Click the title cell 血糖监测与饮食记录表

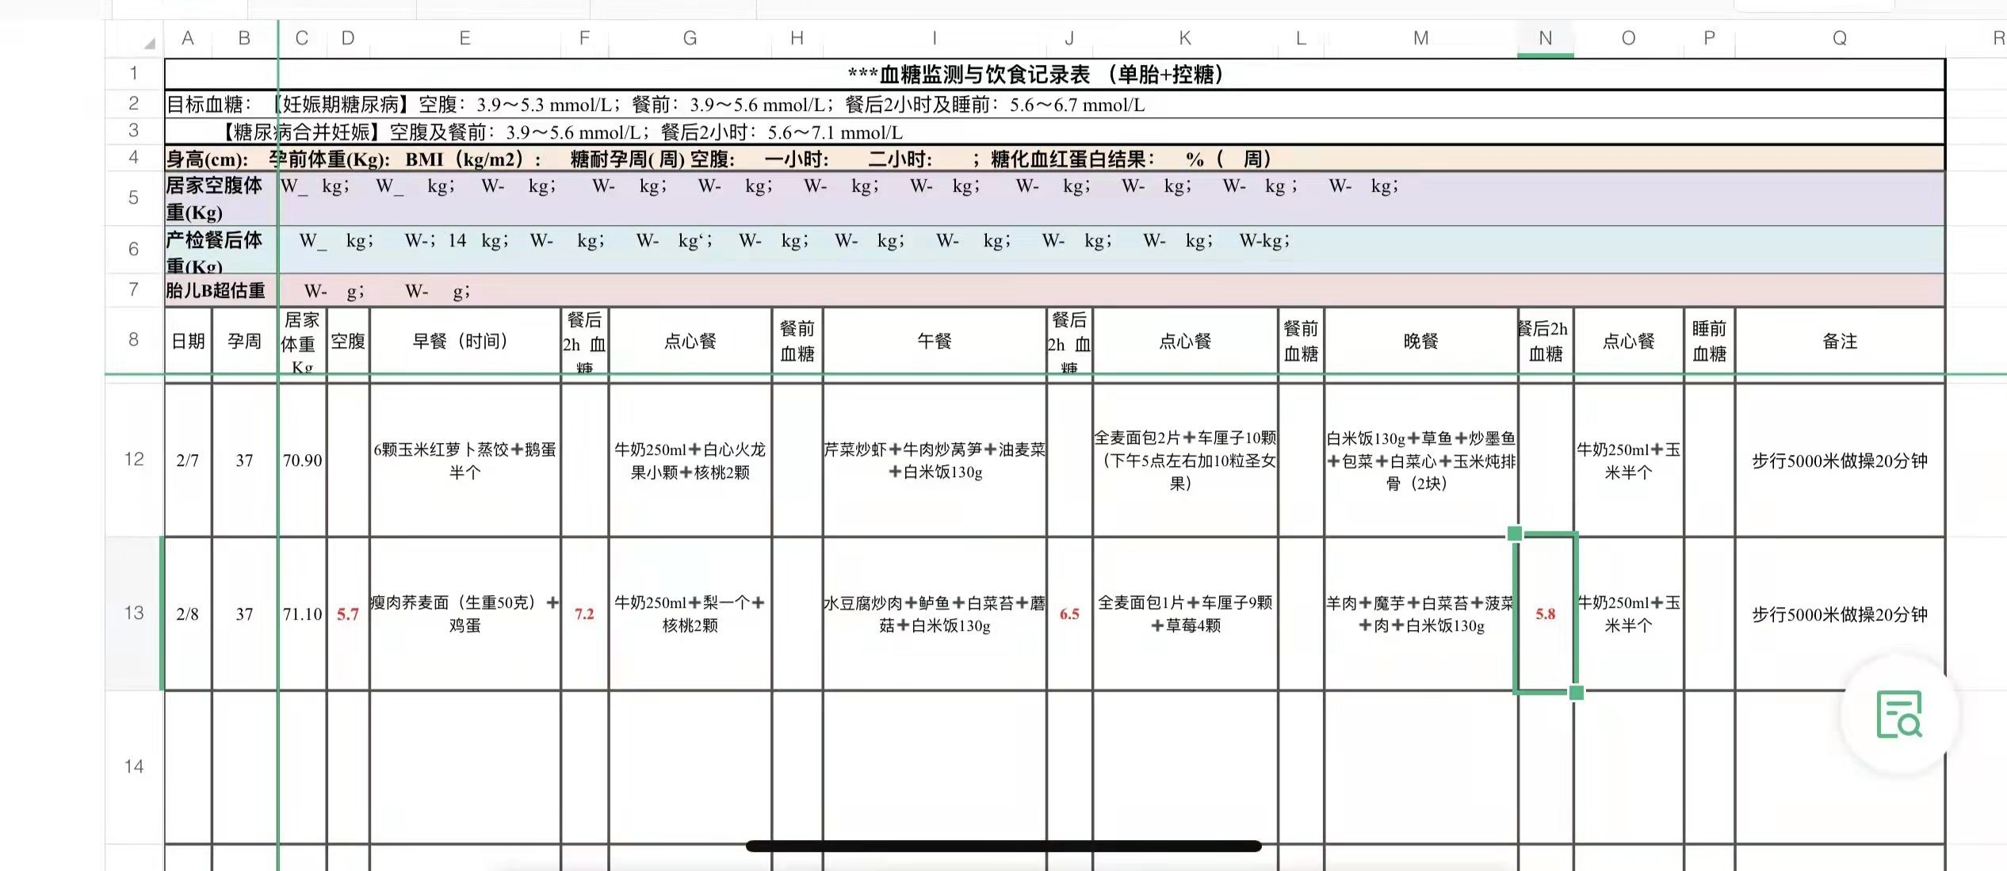(1038, 74)
